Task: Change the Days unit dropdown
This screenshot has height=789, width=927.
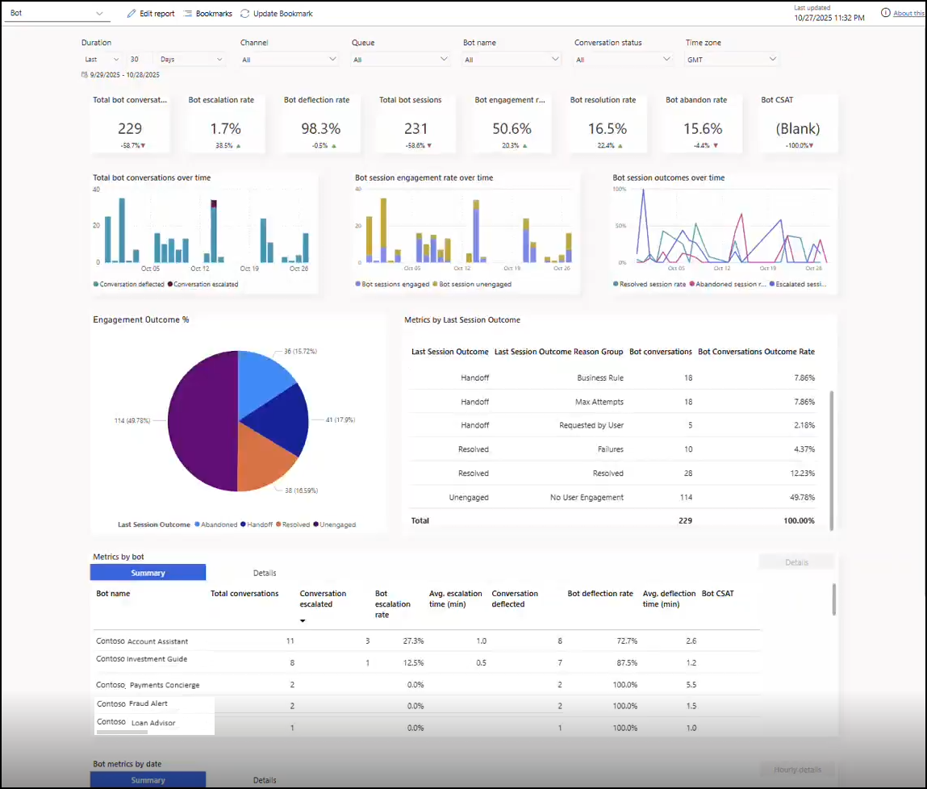Action: click(190, 58)
